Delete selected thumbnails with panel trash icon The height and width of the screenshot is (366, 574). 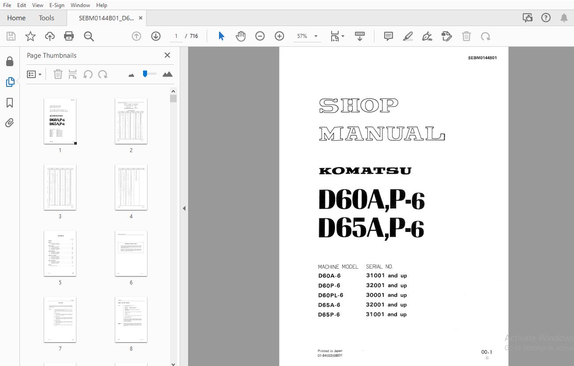58,74
